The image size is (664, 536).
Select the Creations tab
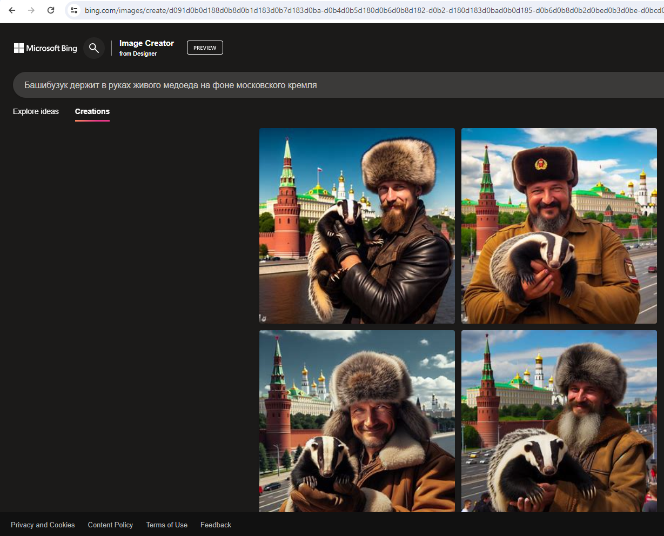tap(92, 111)
